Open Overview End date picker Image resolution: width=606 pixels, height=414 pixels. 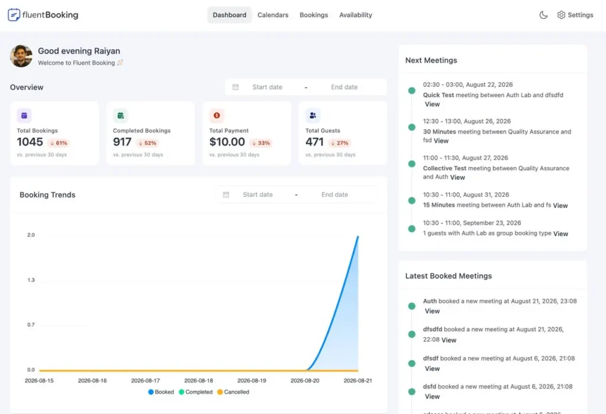click(x=344, y=88)
